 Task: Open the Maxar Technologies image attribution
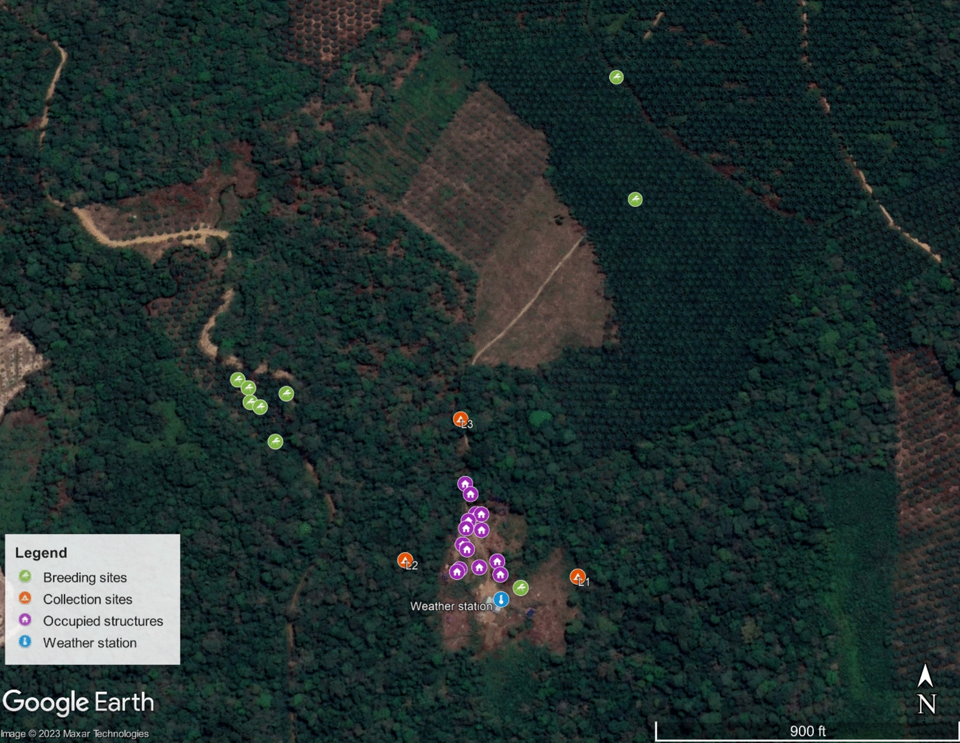[x=75, y=733]
